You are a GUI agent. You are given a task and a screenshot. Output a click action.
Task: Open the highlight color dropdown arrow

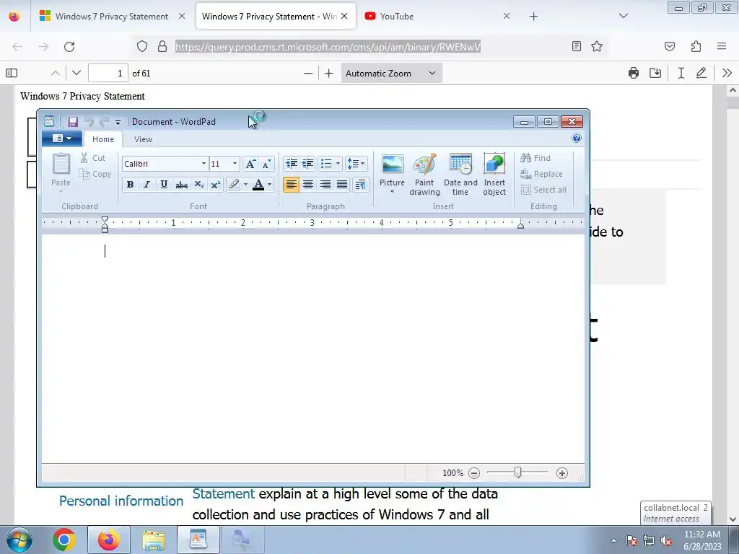(x=245, y=184)
